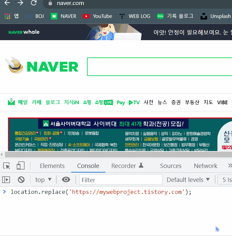Open the 기록 블로그 bookmark

[x=175, y=16]
